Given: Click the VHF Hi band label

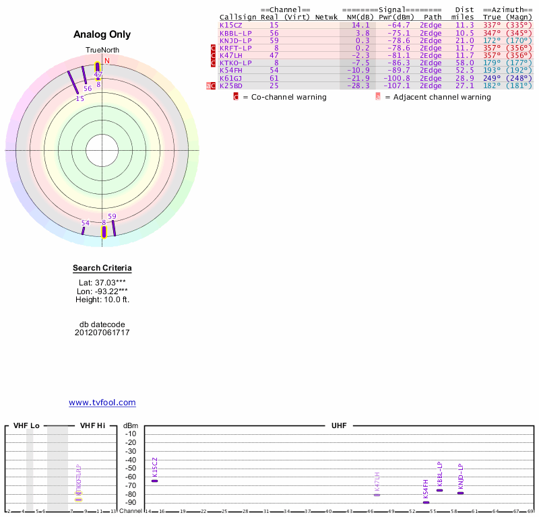Looking at the screenshot, I should (x=92, y=425).
